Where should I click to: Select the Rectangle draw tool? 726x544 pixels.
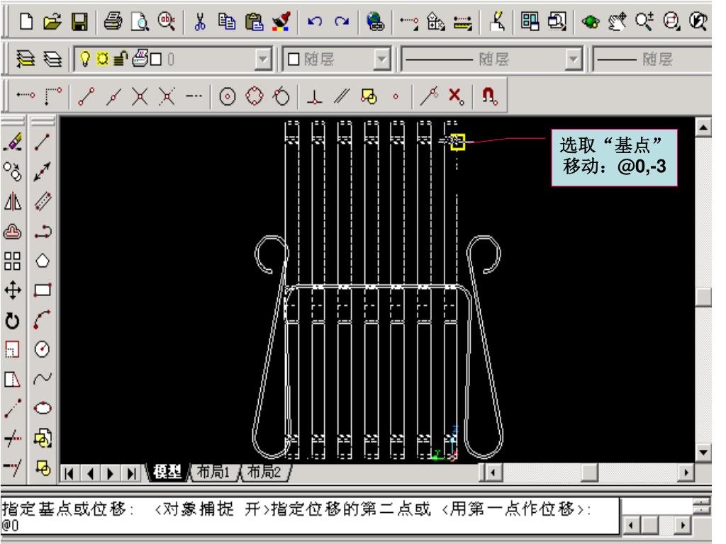[x=42, y=290]
